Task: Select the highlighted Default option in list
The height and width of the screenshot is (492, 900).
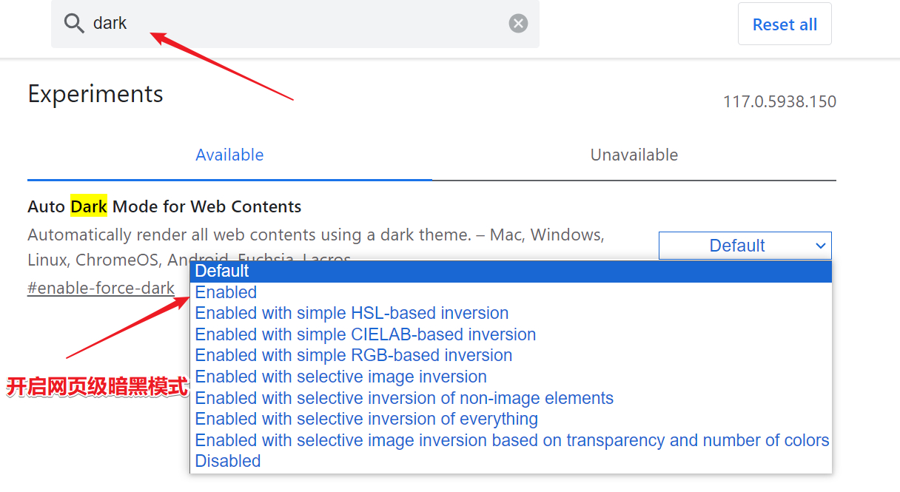Action: (511, 272)
